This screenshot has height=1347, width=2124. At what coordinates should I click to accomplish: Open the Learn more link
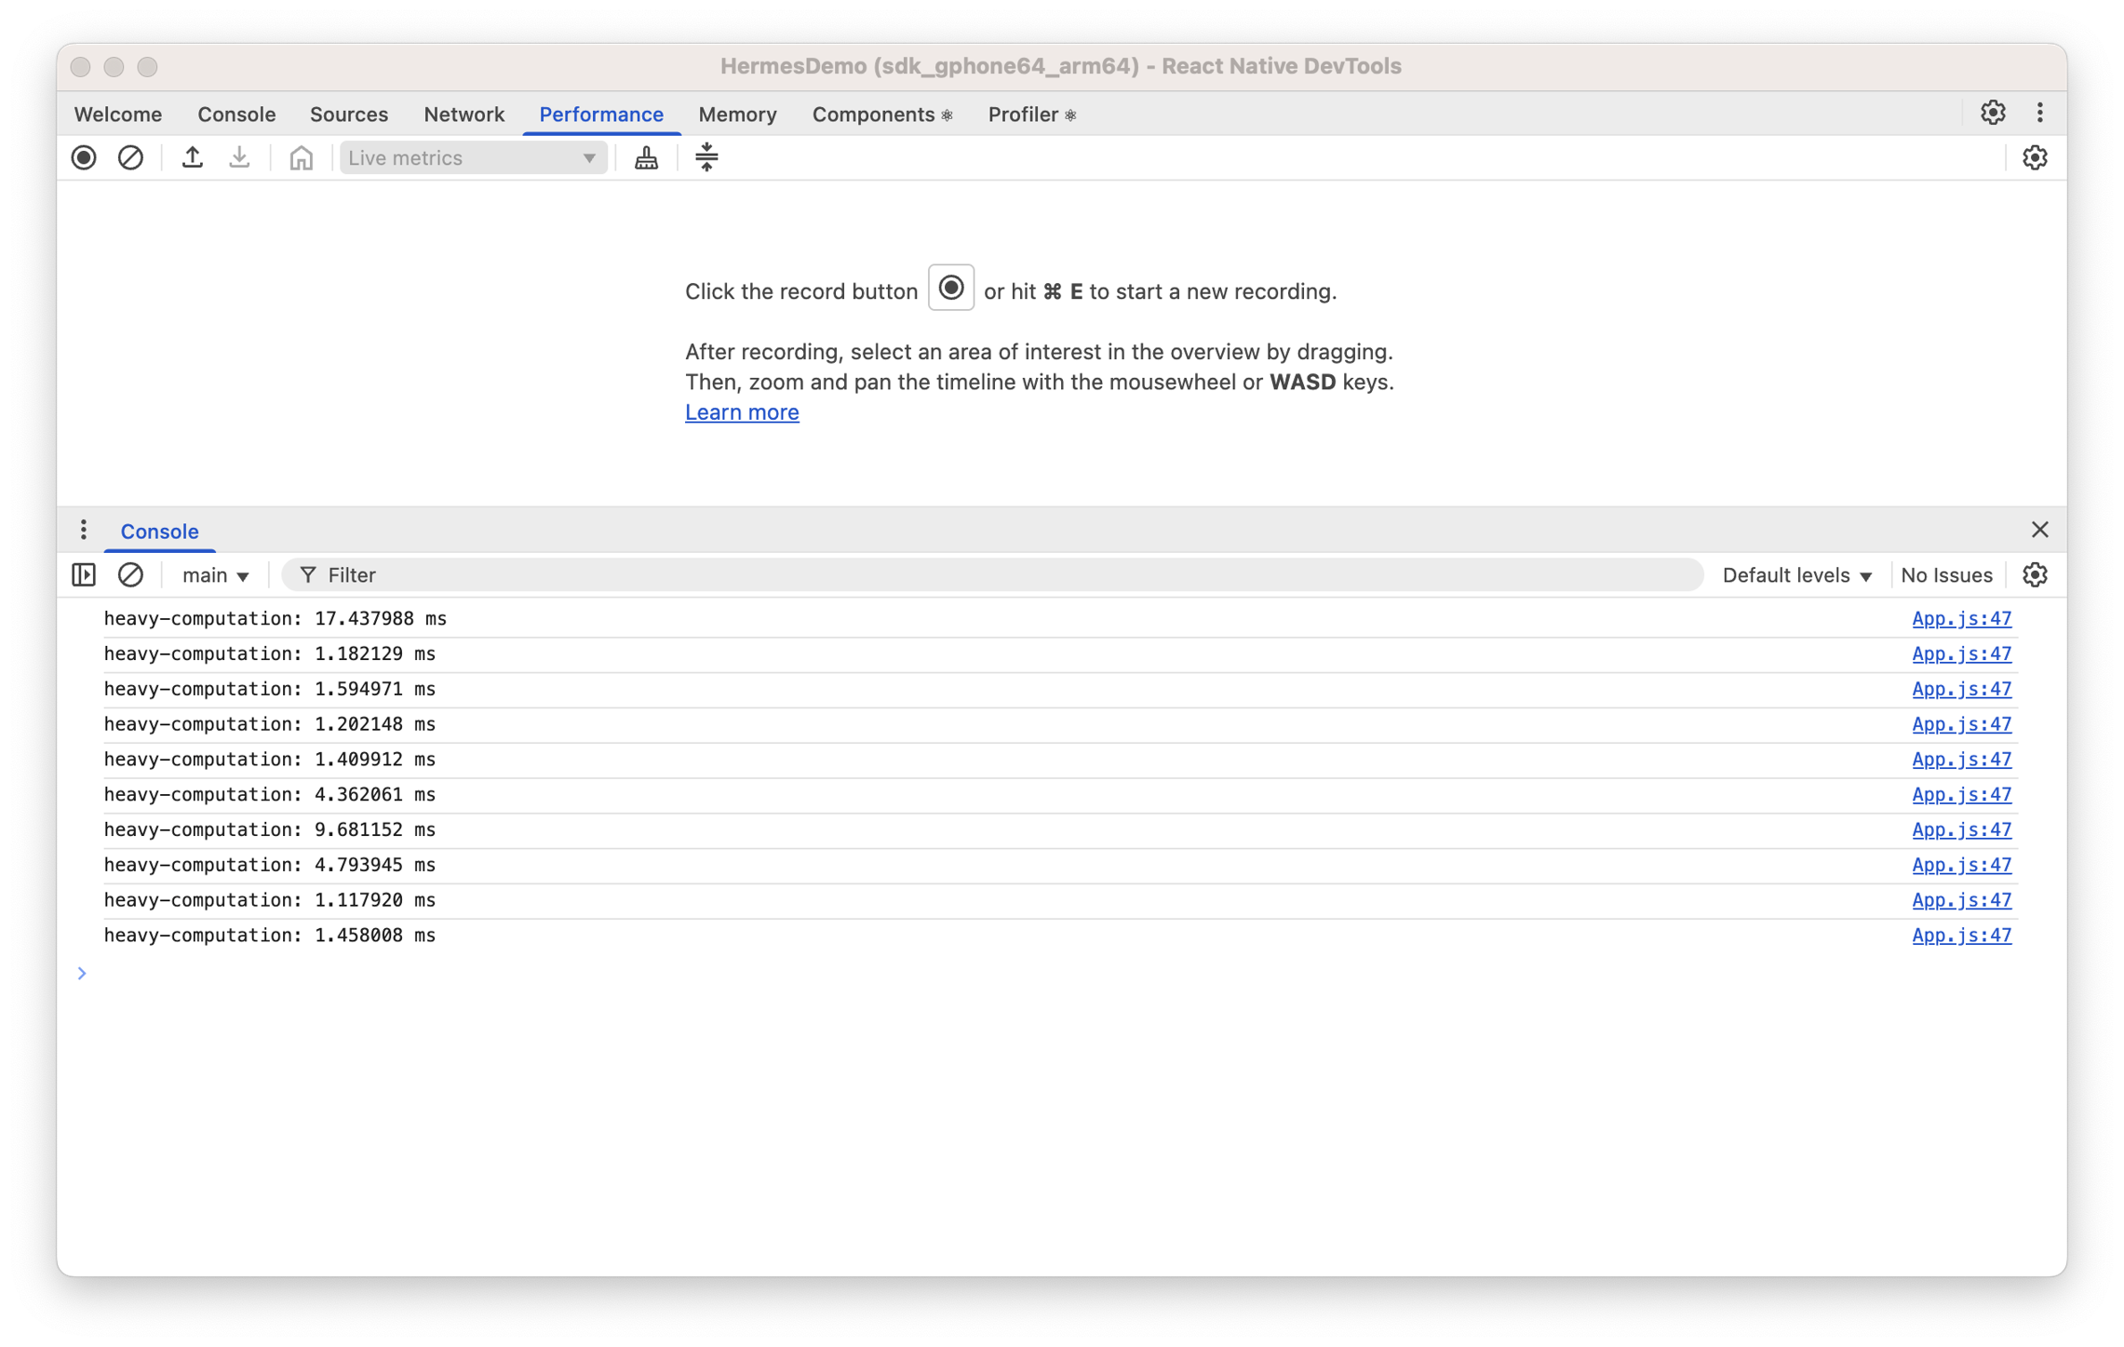742,412
